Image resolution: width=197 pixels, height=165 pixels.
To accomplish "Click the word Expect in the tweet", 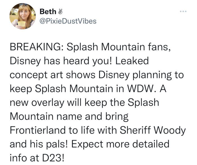I will tap(87, 144).
